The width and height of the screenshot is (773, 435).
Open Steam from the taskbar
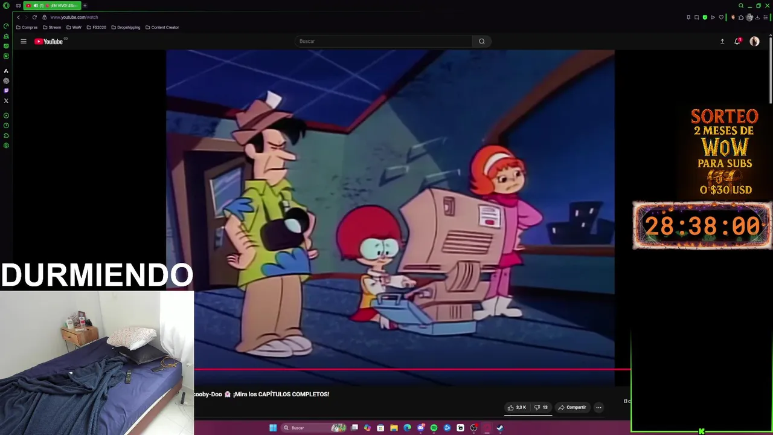[500, 428]
